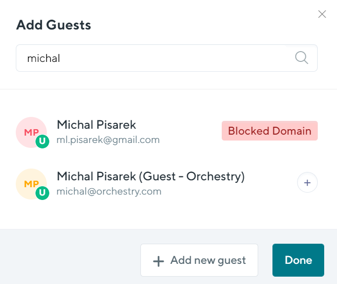Click plus icon inside Add new guest

(x=159, y=261)
